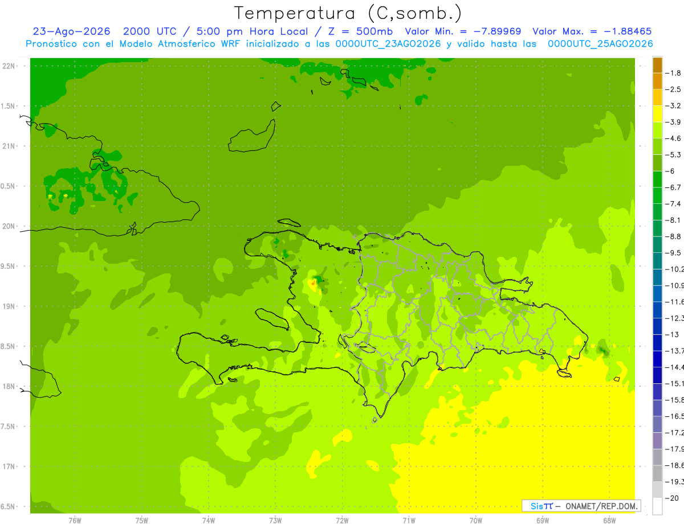Pick the green swatch between -6 and -6.7
This screenshot has height=528, width=684.
click(657, 179)
